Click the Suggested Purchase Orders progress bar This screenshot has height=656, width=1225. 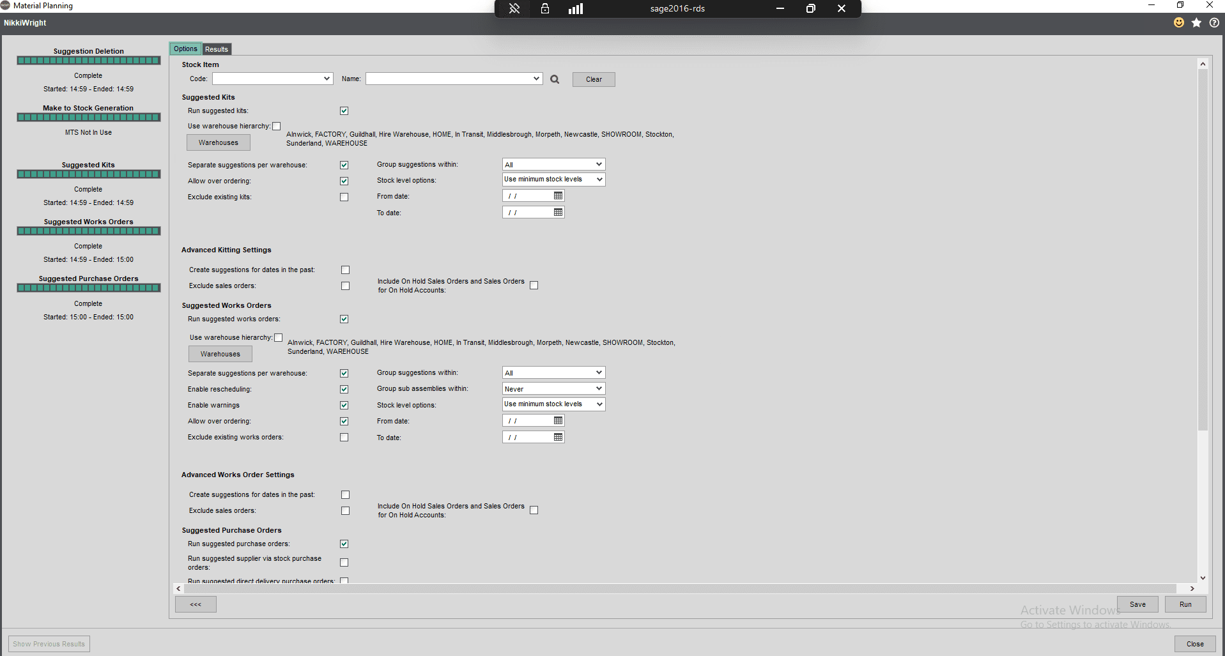[x=89, y=288]
